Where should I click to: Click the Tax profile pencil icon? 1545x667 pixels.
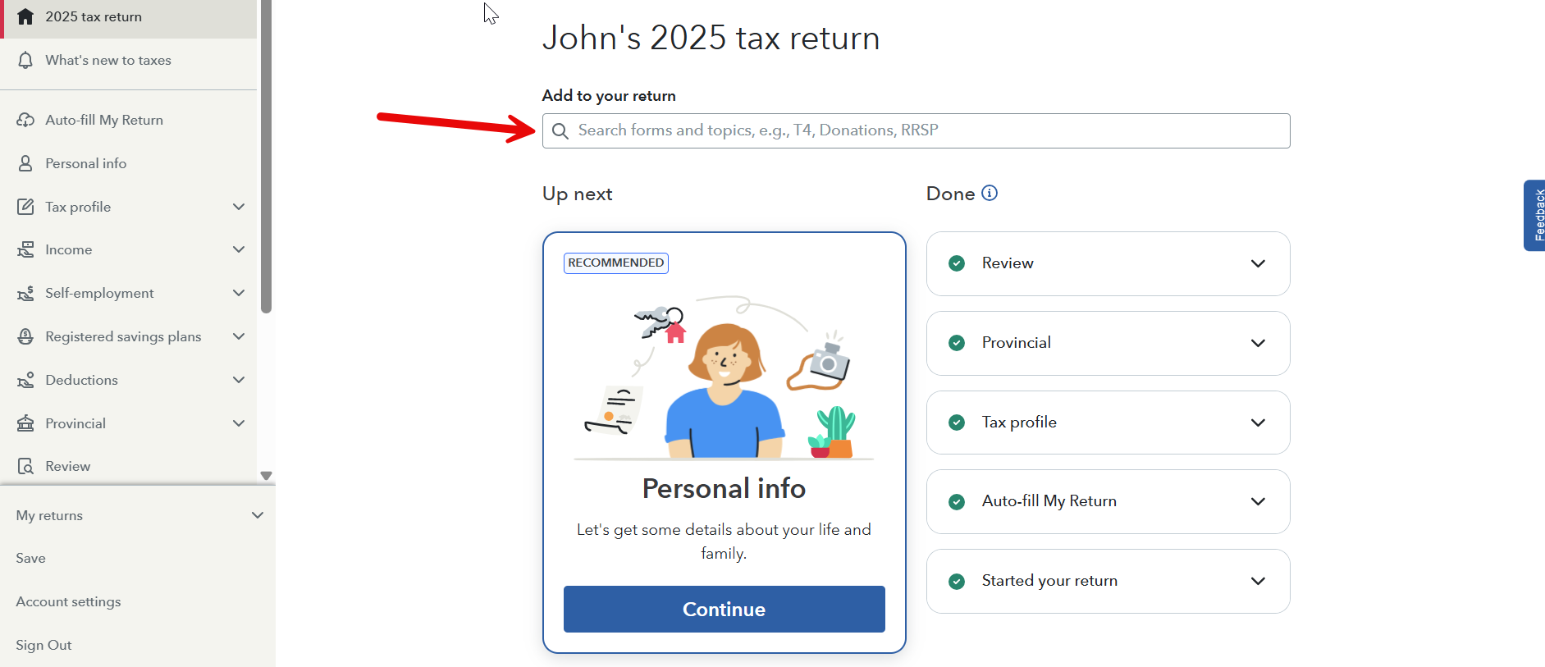(x=25, y=207)
